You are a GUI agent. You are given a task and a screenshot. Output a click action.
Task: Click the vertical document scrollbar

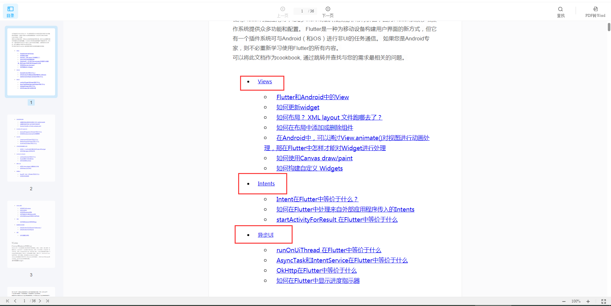click(x=609, y=27)
